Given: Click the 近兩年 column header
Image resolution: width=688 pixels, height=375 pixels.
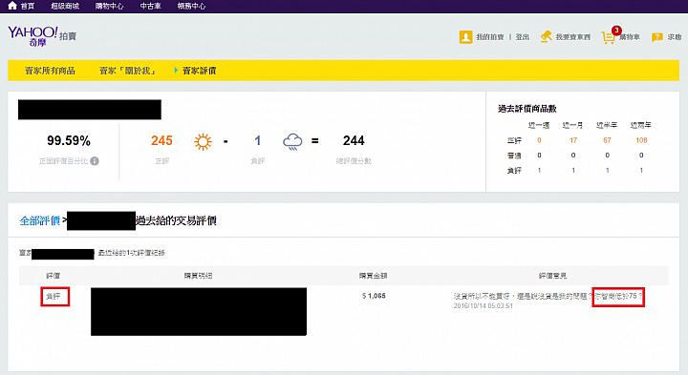Looking at the screenshot, I should point(641,125).
